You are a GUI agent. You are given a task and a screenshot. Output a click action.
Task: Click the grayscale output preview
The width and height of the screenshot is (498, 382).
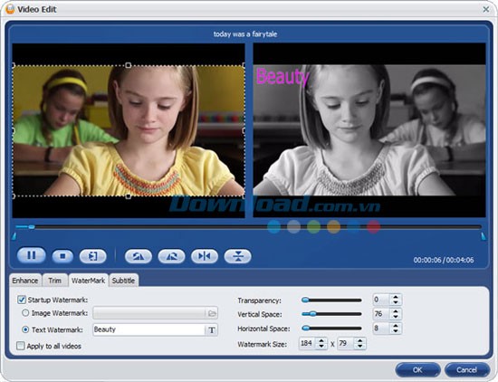[x=369, y=130]
